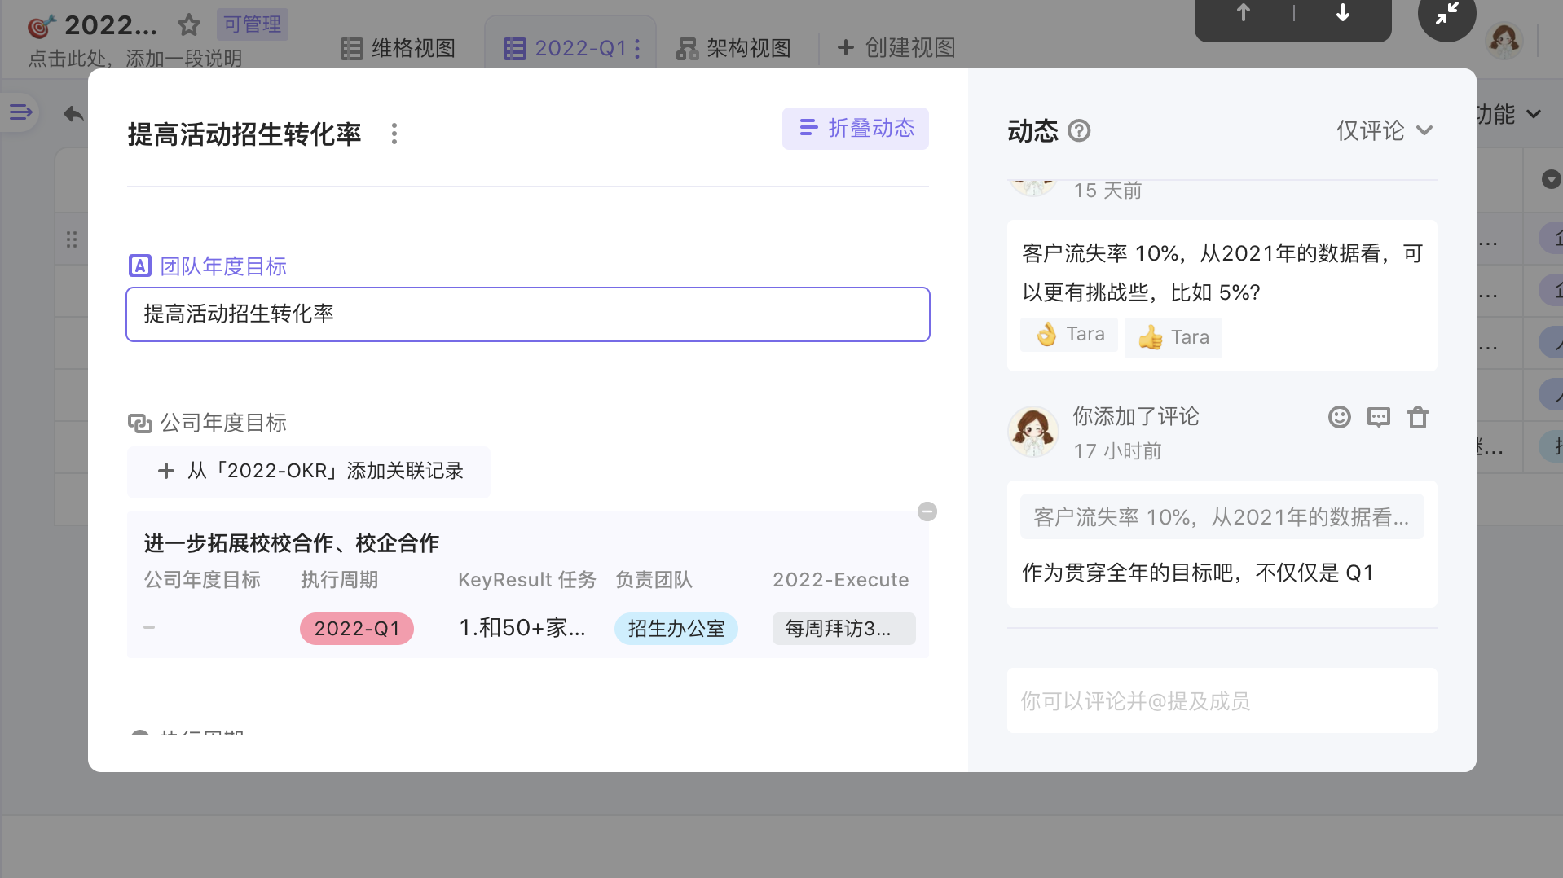
Task: Delete comment using trash icon
Action: [x=1417, y=417]
